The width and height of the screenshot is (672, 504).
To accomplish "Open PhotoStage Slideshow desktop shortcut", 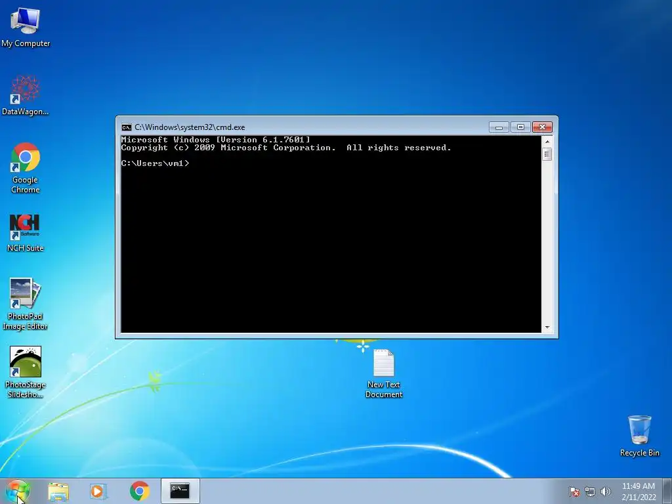I will (x=26, y=372).
